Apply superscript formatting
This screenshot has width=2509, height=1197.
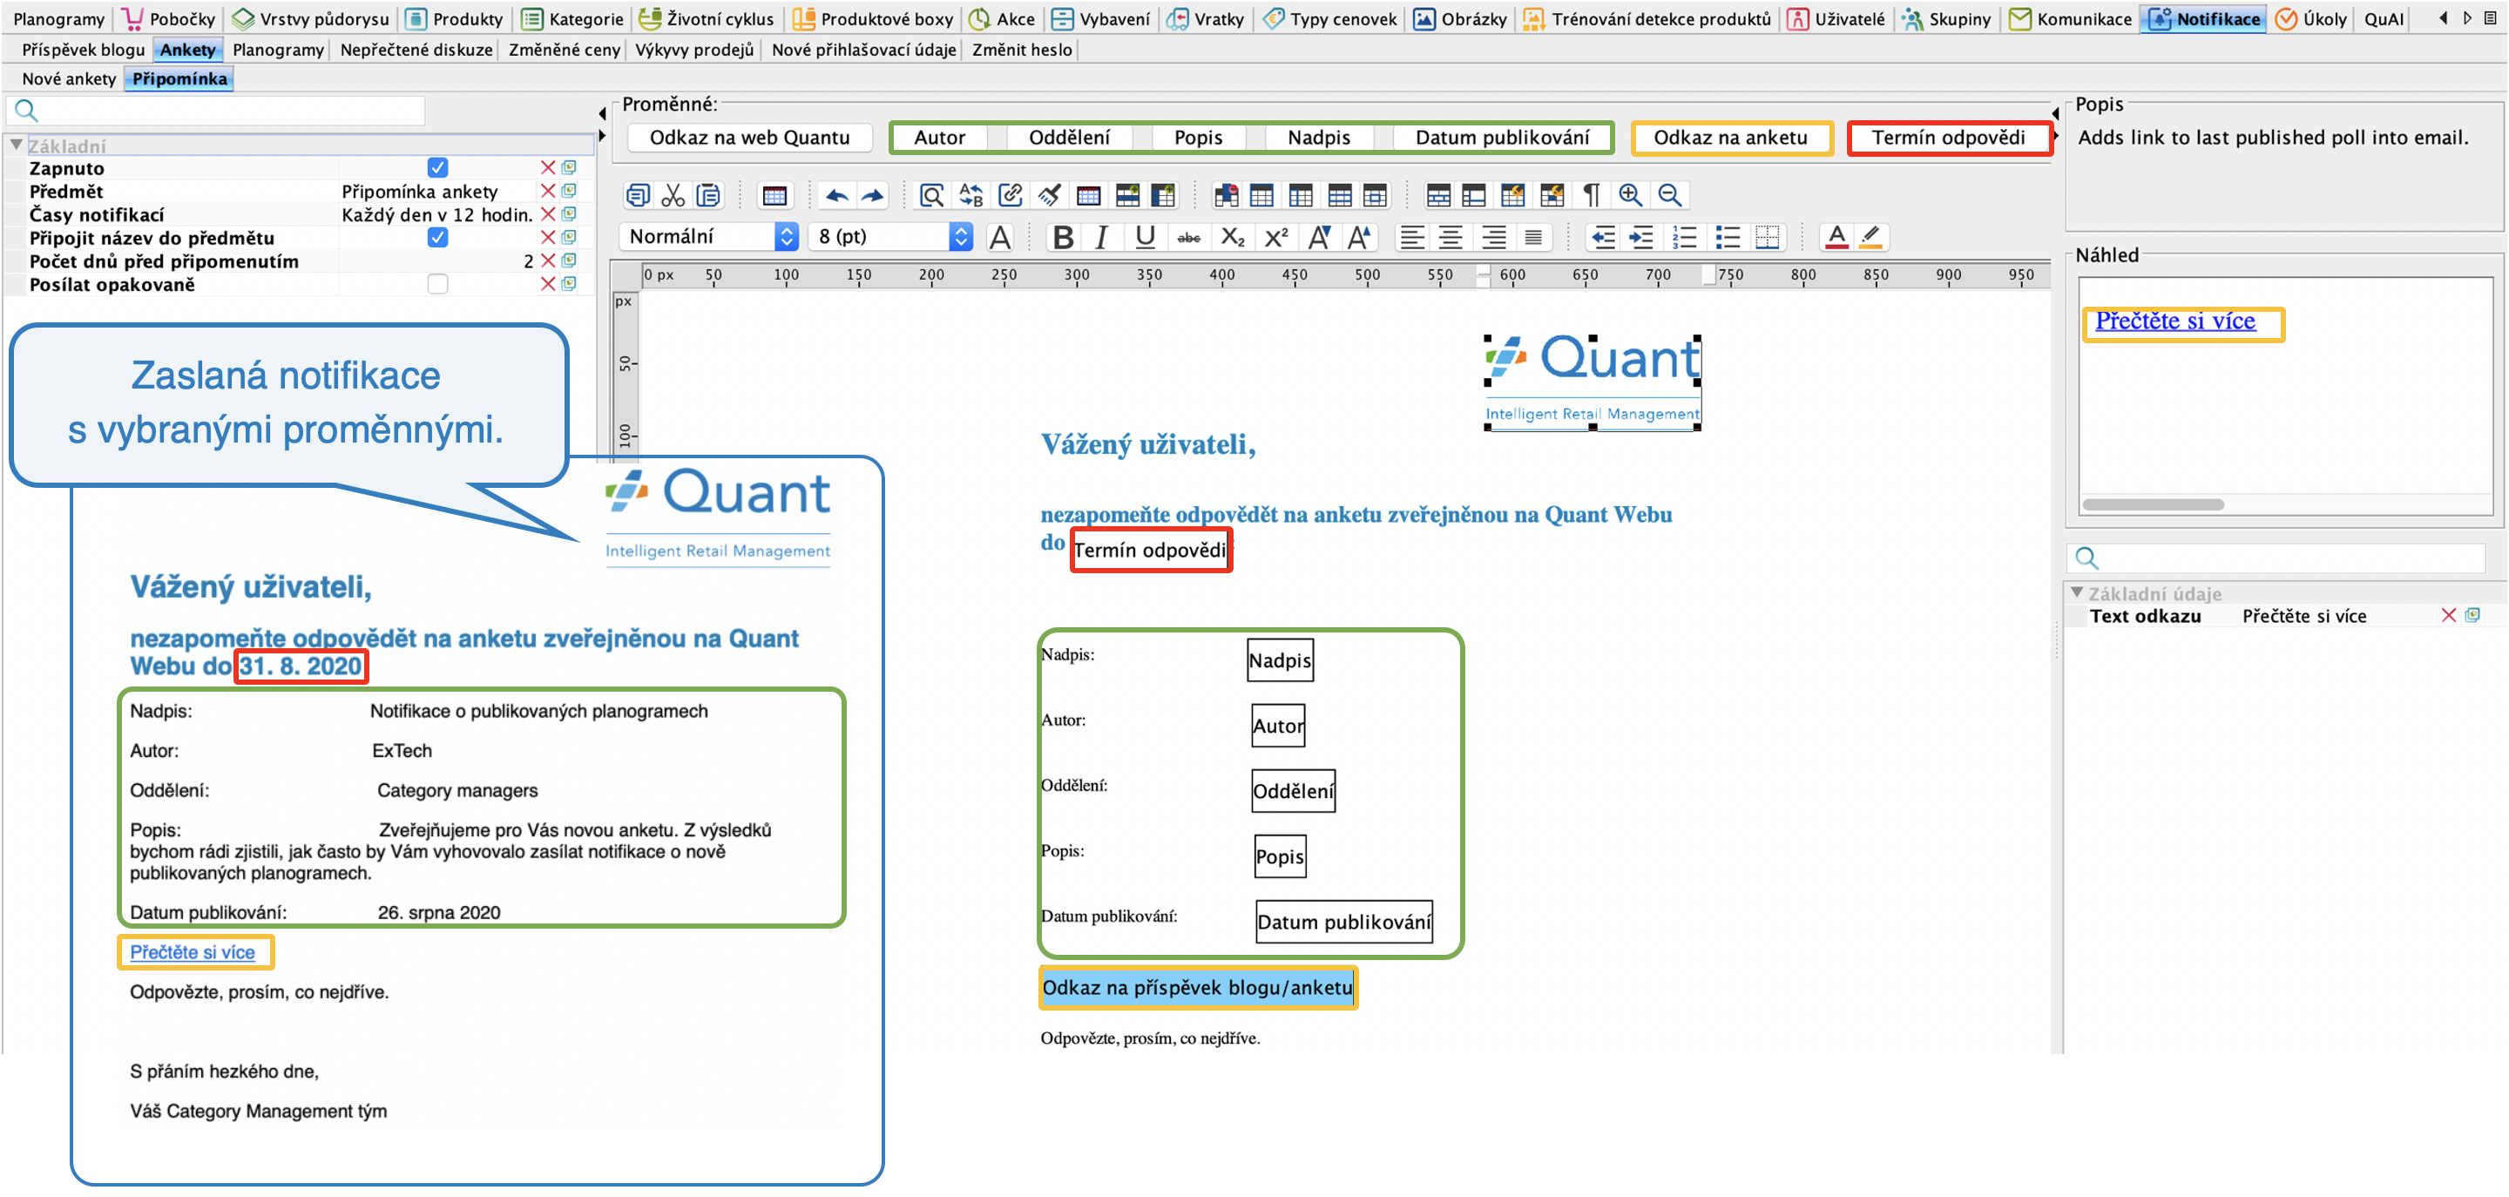point(1275,237)
